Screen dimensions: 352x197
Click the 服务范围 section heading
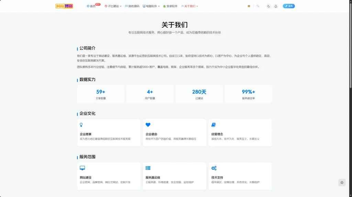click(x=87, y=157)
